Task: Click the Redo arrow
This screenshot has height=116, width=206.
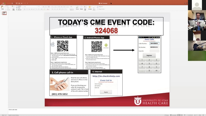Action: tap(25, 3)
